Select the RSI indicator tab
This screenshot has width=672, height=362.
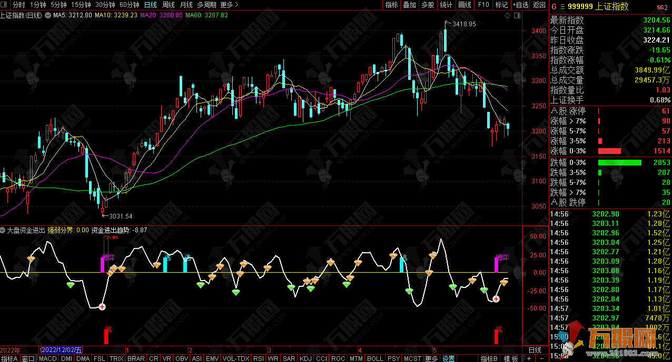[259, 358]
